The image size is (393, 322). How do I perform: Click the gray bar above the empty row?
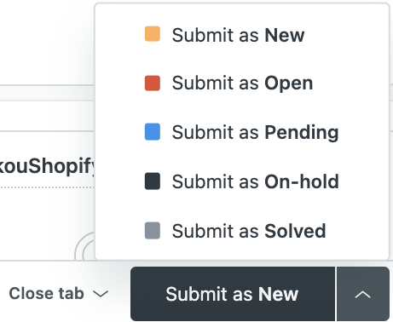(47, 93)
